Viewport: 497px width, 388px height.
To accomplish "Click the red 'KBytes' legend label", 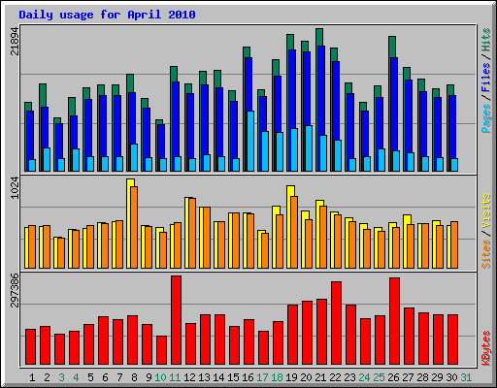I will click(x=485, y=348).
